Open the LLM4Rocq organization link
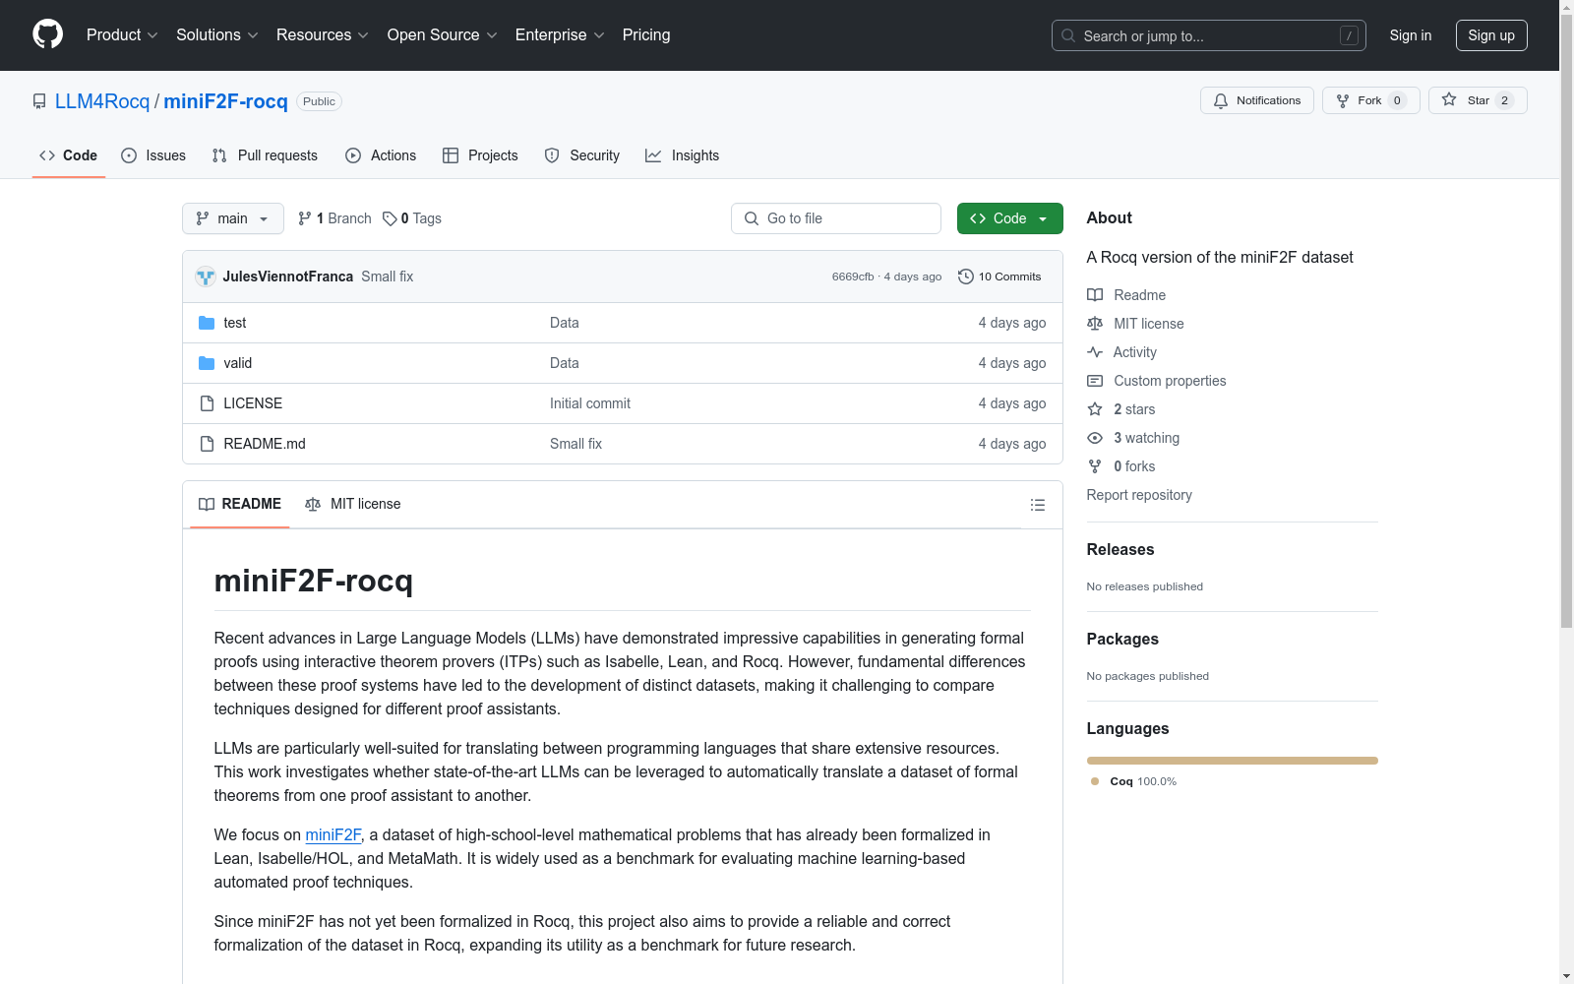Viewport: 1574px width, 984px height. pyautogui.click(x=102, y=101)
